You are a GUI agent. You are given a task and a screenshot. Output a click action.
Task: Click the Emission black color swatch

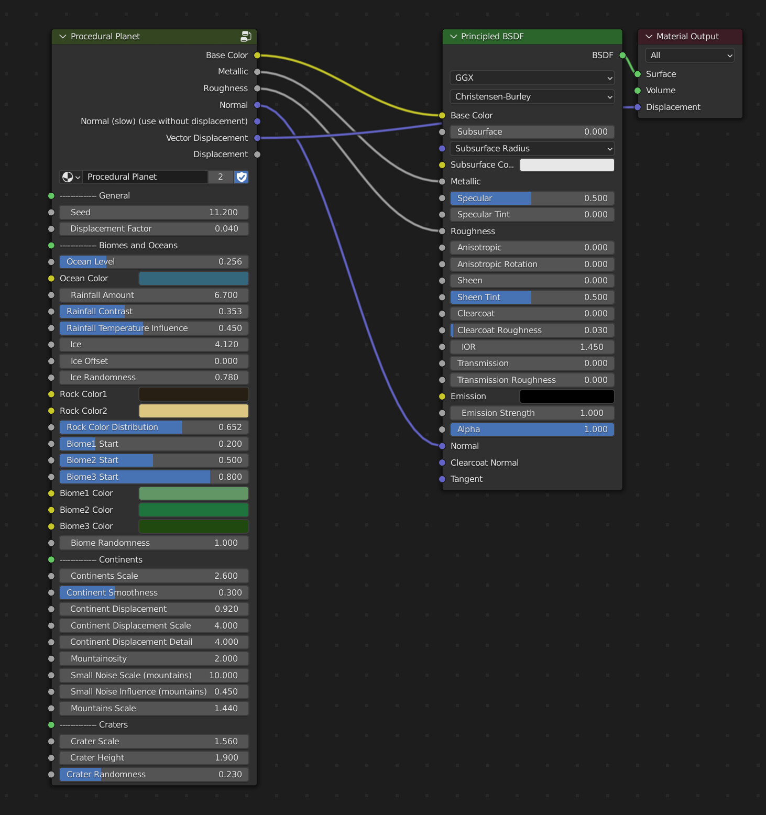tap(567, 396)
